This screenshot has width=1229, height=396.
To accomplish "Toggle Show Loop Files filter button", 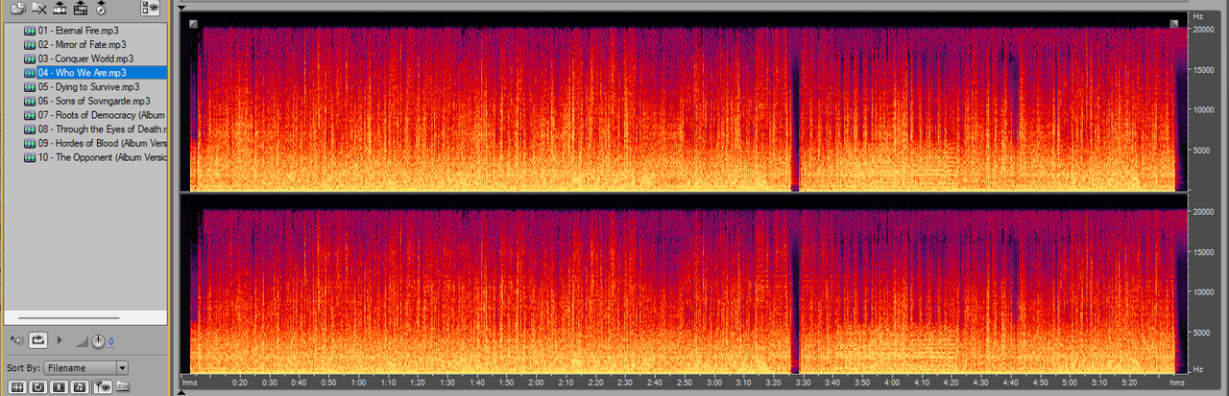I will click(37, 386).
